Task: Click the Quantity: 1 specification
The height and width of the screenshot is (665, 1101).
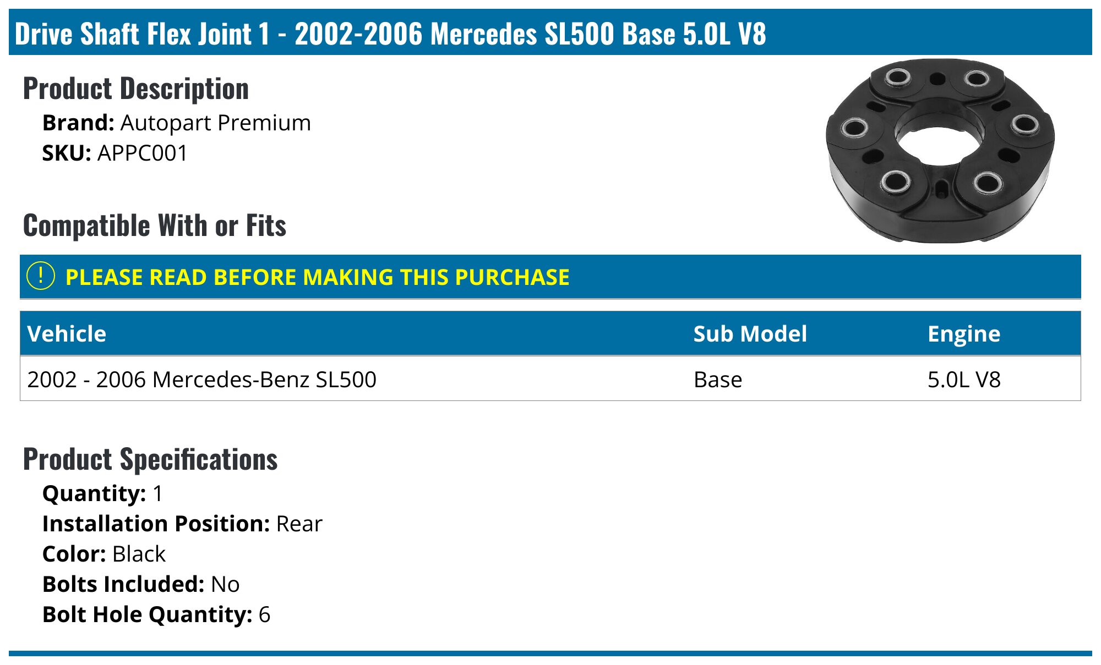Action: click(102, 493)
